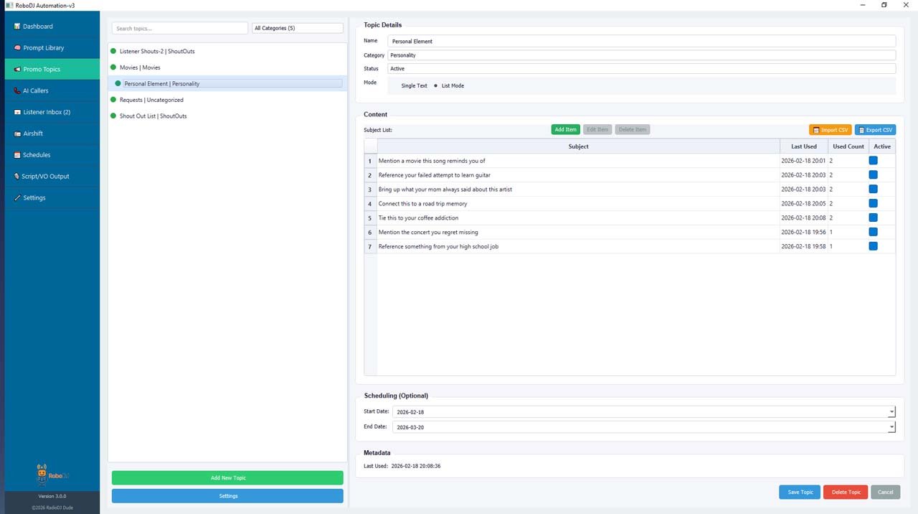Click the Listener Inbox envelope icon
This screenshot has height=514, width=918.
[x=17, y=113]
